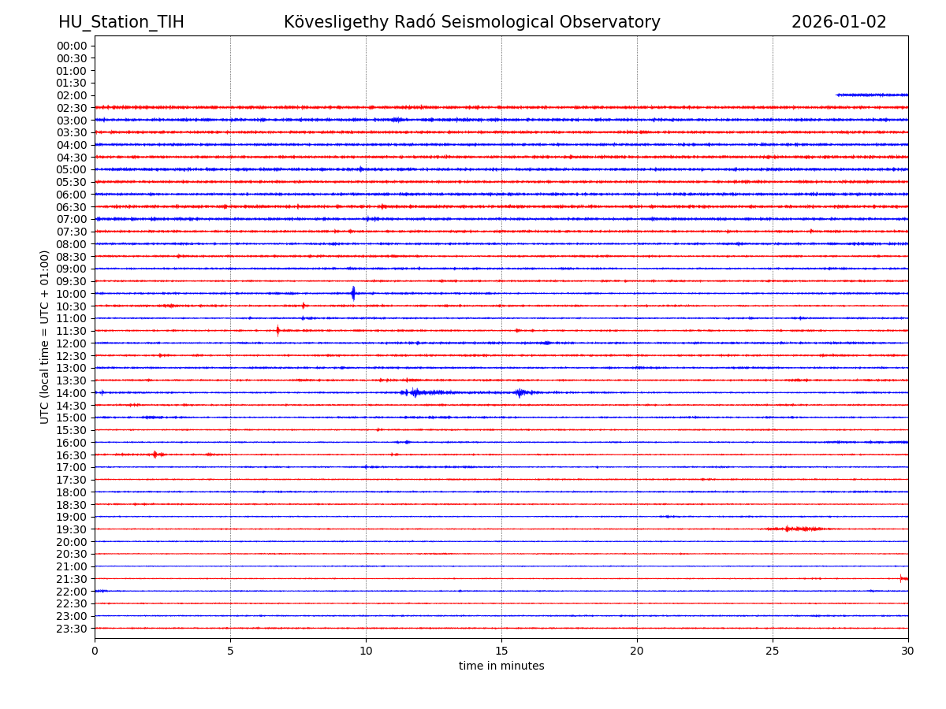Click the Kövesligethy Radó Seismological Observatory heading
The image size is (946, 709).
point(472,23)
